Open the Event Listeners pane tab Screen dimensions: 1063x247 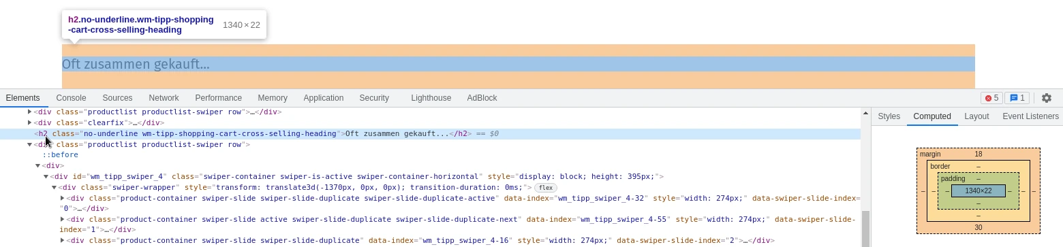[x=1030, y=116]
